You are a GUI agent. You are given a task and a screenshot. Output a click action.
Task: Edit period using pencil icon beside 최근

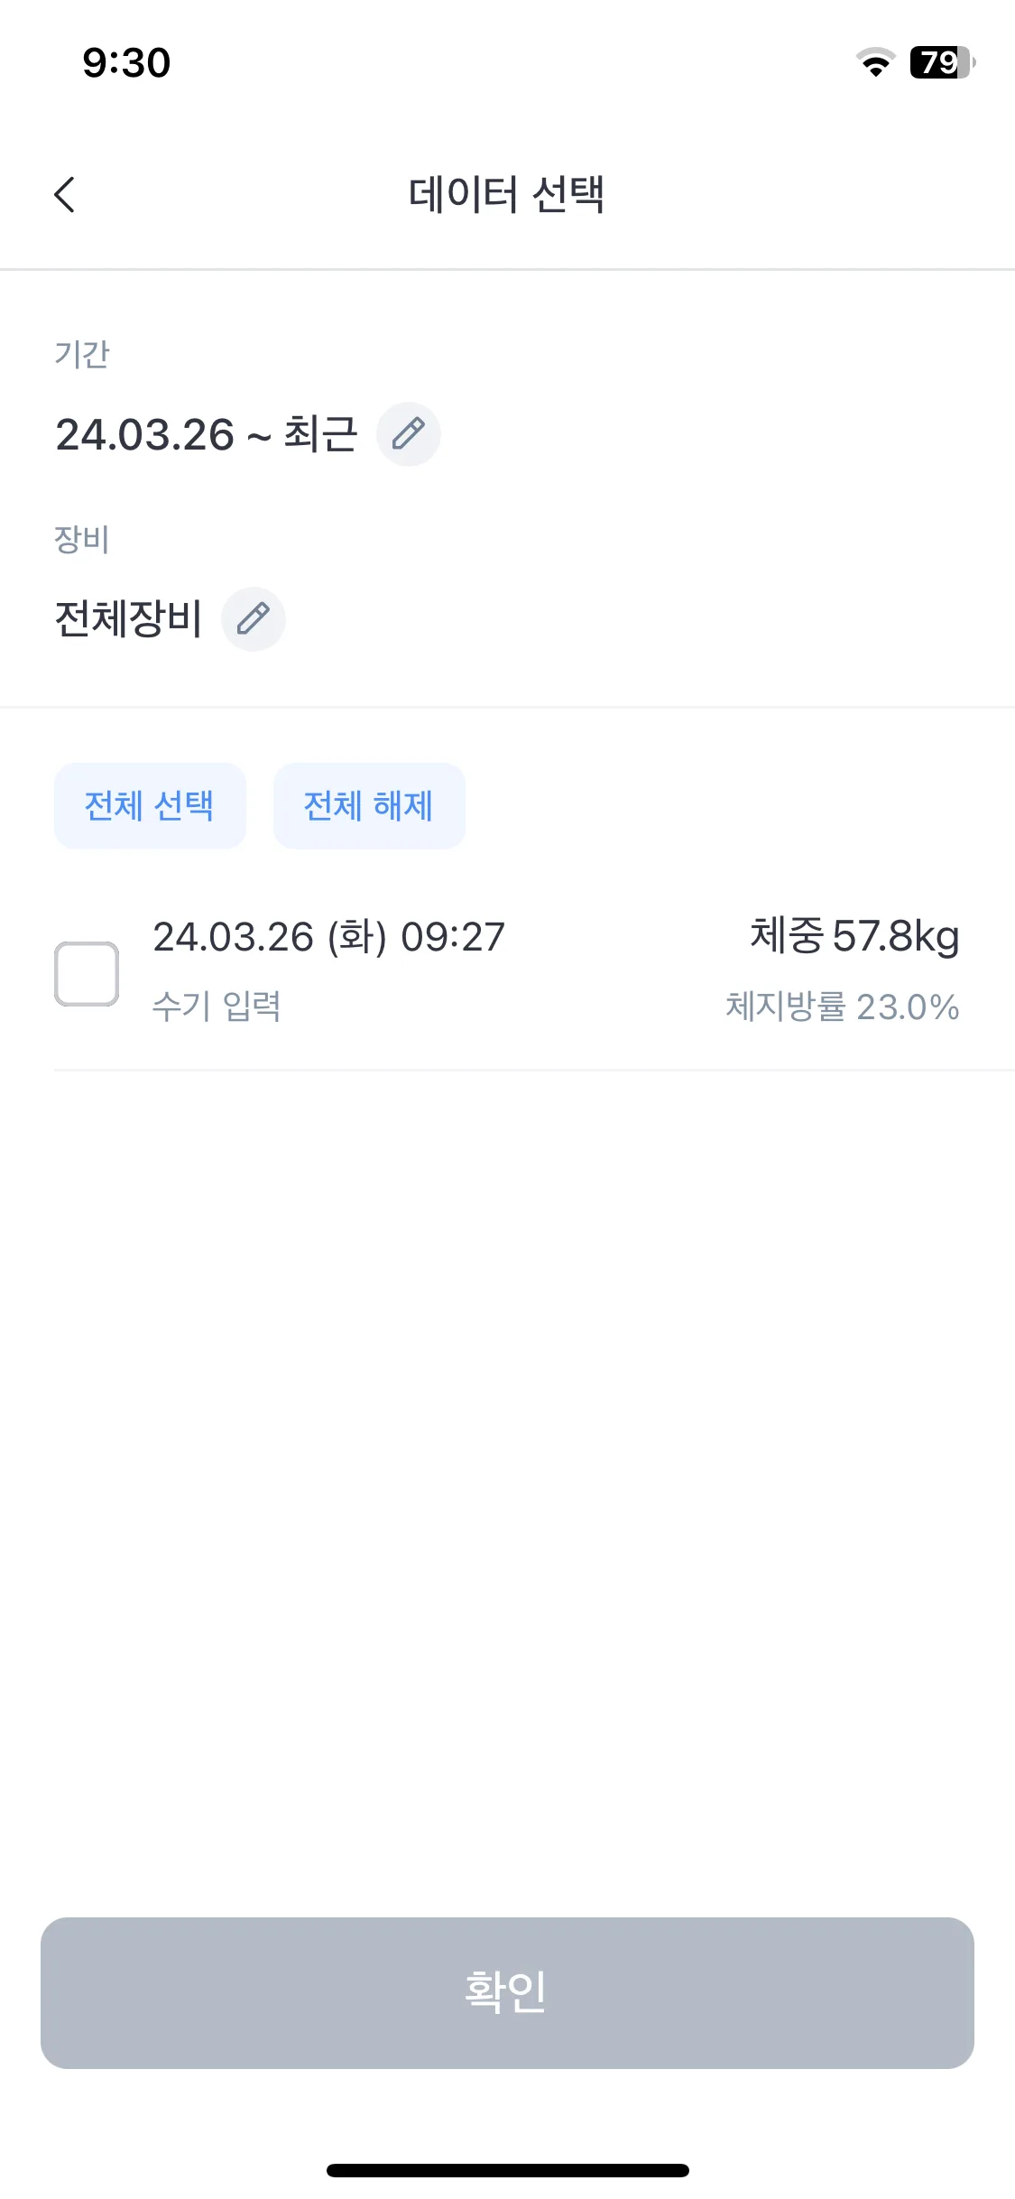408,434
